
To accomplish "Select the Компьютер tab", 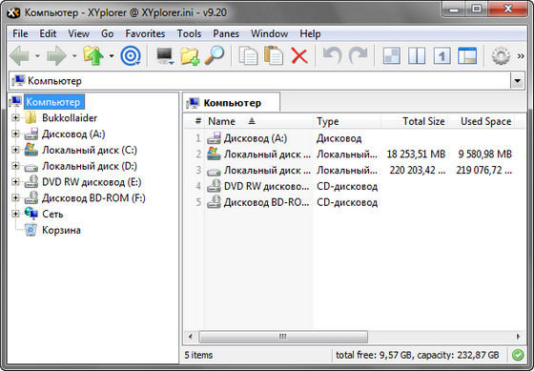I will click(x=232, y=103).
